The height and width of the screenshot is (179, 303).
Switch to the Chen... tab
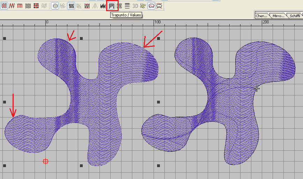pos(261,16)
